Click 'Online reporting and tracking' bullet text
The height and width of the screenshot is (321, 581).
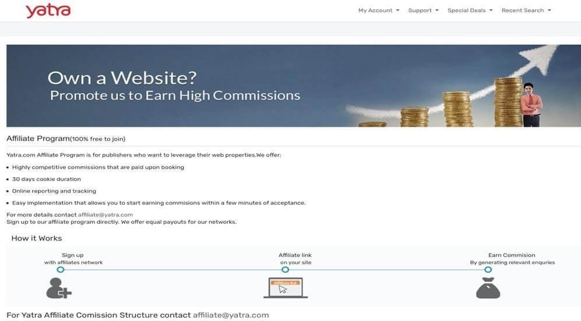[x=54, y=191]
